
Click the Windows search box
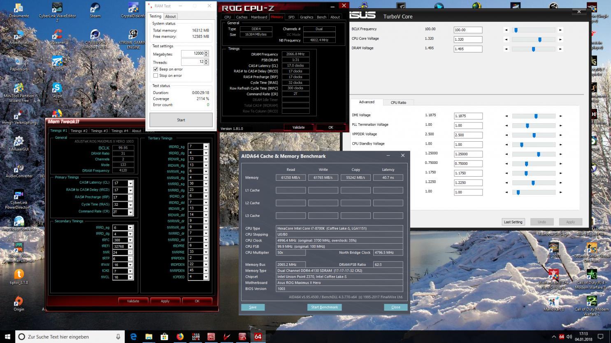coord(70,337)
